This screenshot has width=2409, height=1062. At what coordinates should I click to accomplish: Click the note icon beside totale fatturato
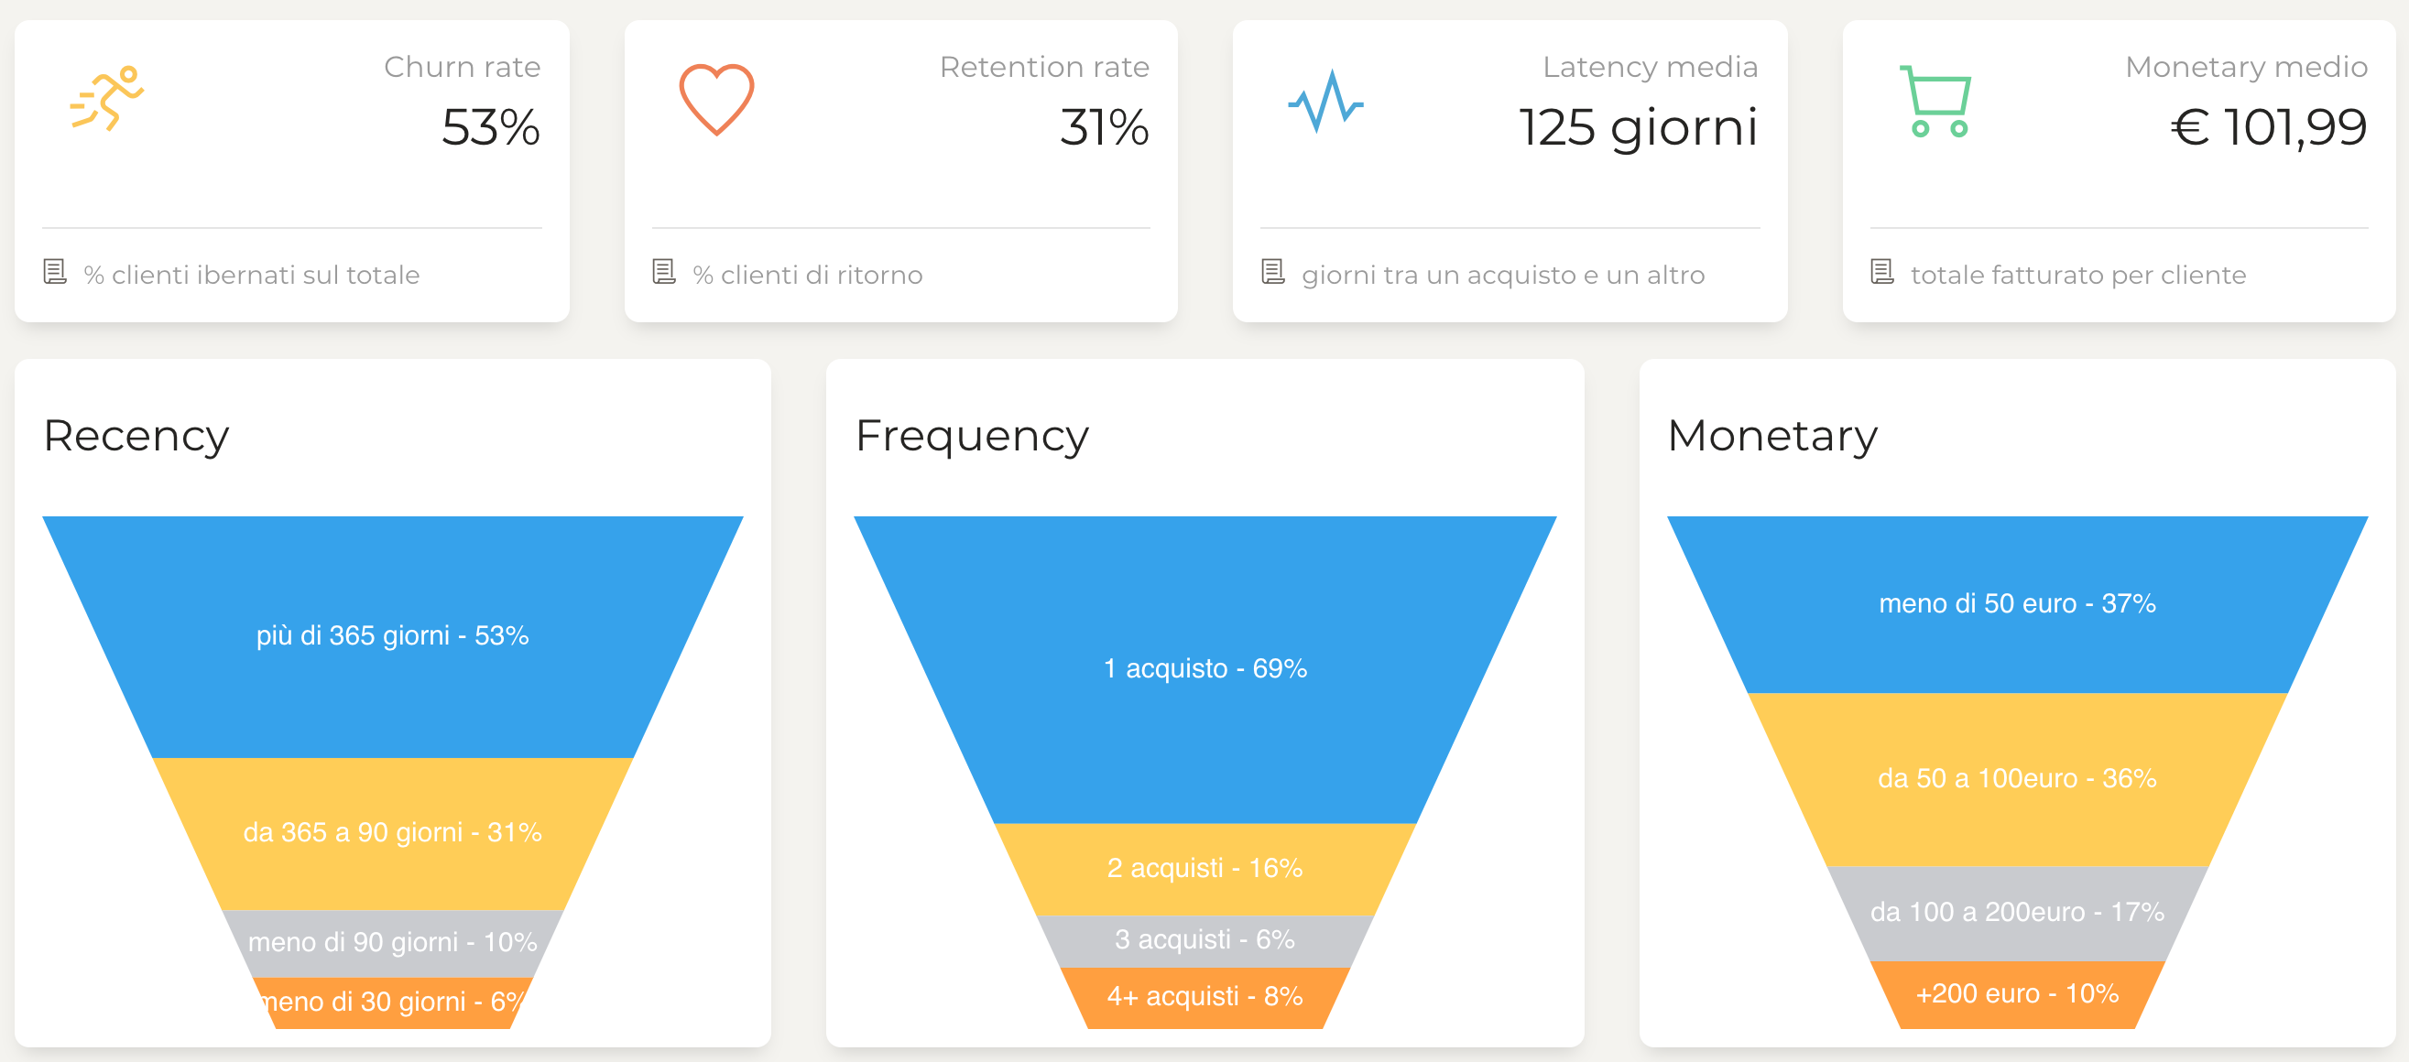point(1882,272)
